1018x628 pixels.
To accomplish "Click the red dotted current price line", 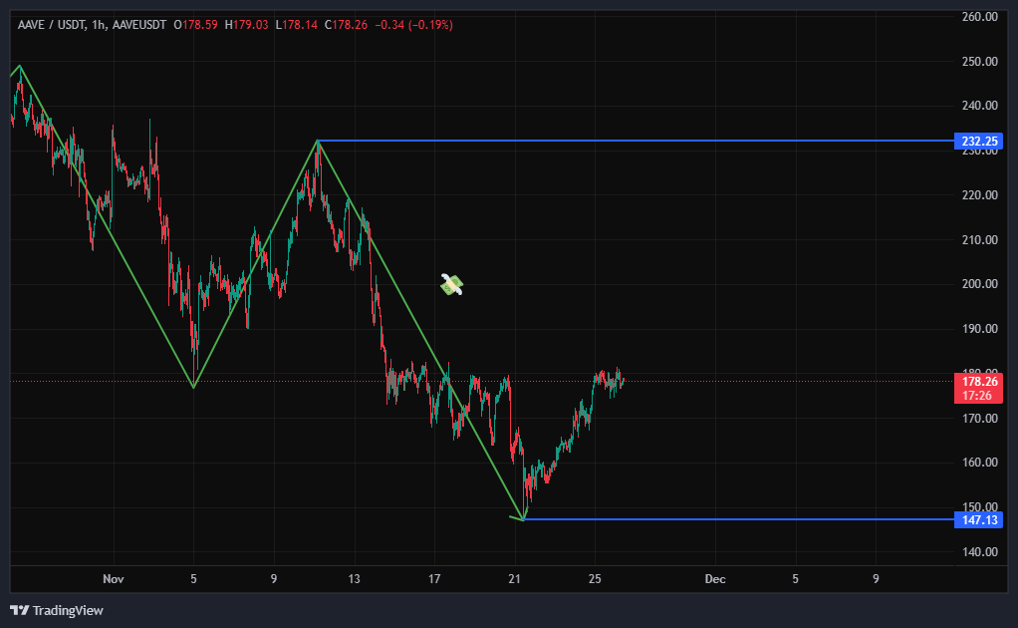I will [777, 381].
